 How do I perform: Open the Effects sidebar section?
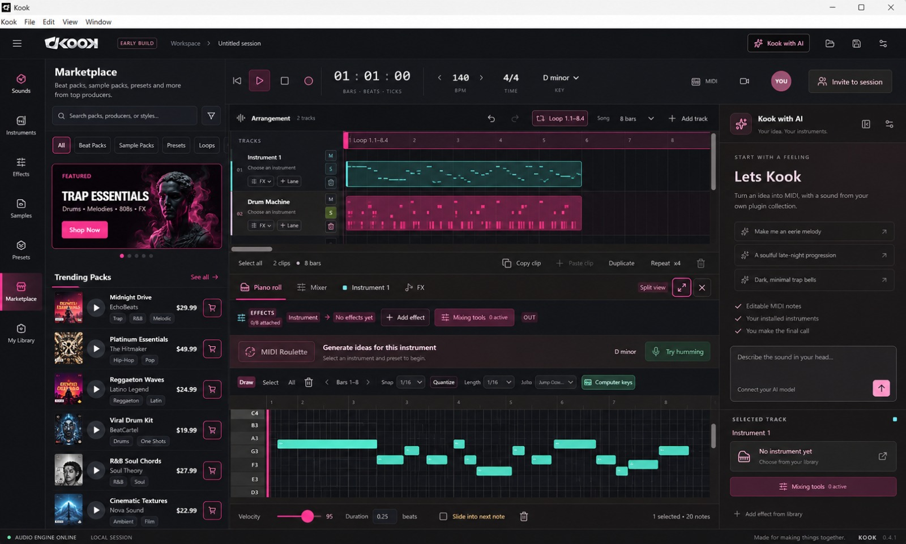point(21,167)
